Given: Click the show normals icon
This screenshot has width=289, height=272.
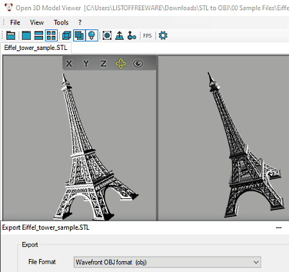Looking at the screenshot, I should point(119,35).
